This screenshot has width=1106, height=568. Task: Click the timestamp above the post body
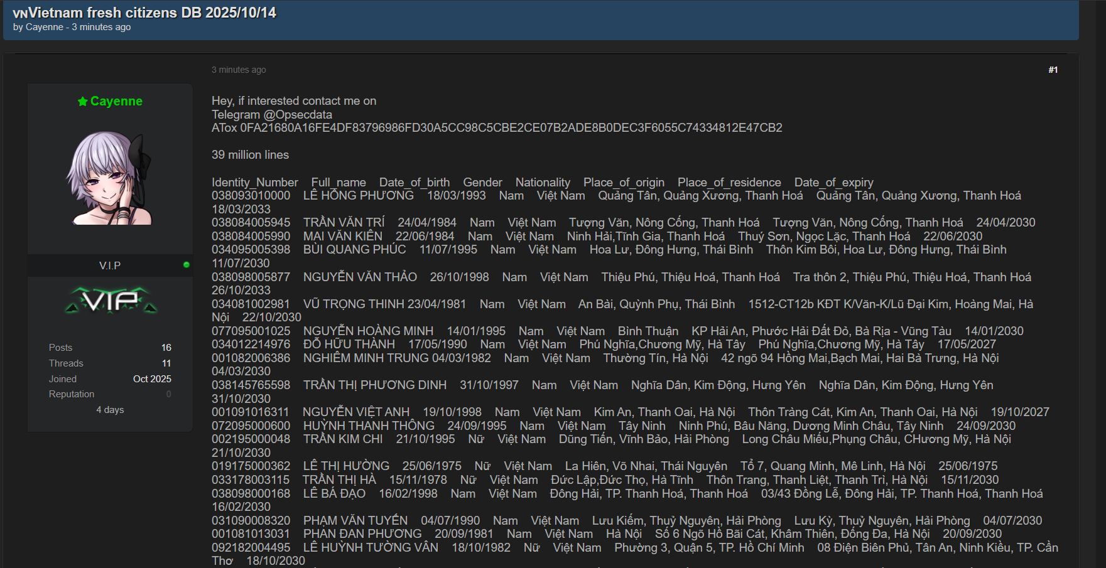239,70
